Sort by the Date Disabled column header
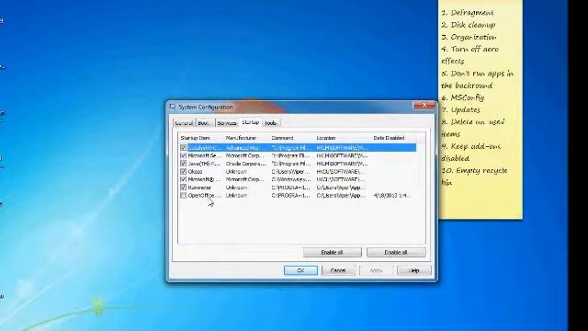Image resolution: width=588 pixels, height=331 pixels. (x=389, y=138)
